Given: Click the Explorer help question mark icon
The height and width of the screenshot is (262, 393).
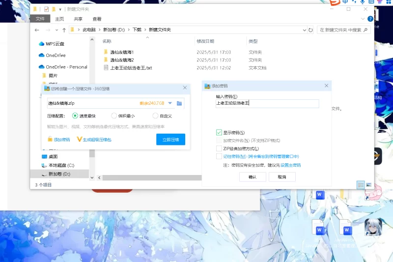Looking at the screenshot, I should (x=370, y=19).
